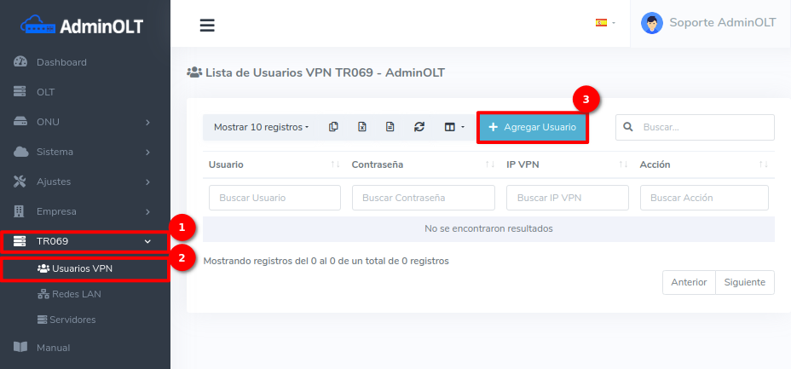Focus the Buscar search field
Screen dimensions: 791x369
point(703,127)
